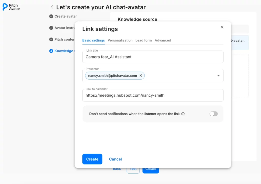This screenshot has height=184, width=261.
Task: Toggle the don't send notifications switch
Action: tap(214, 114)
